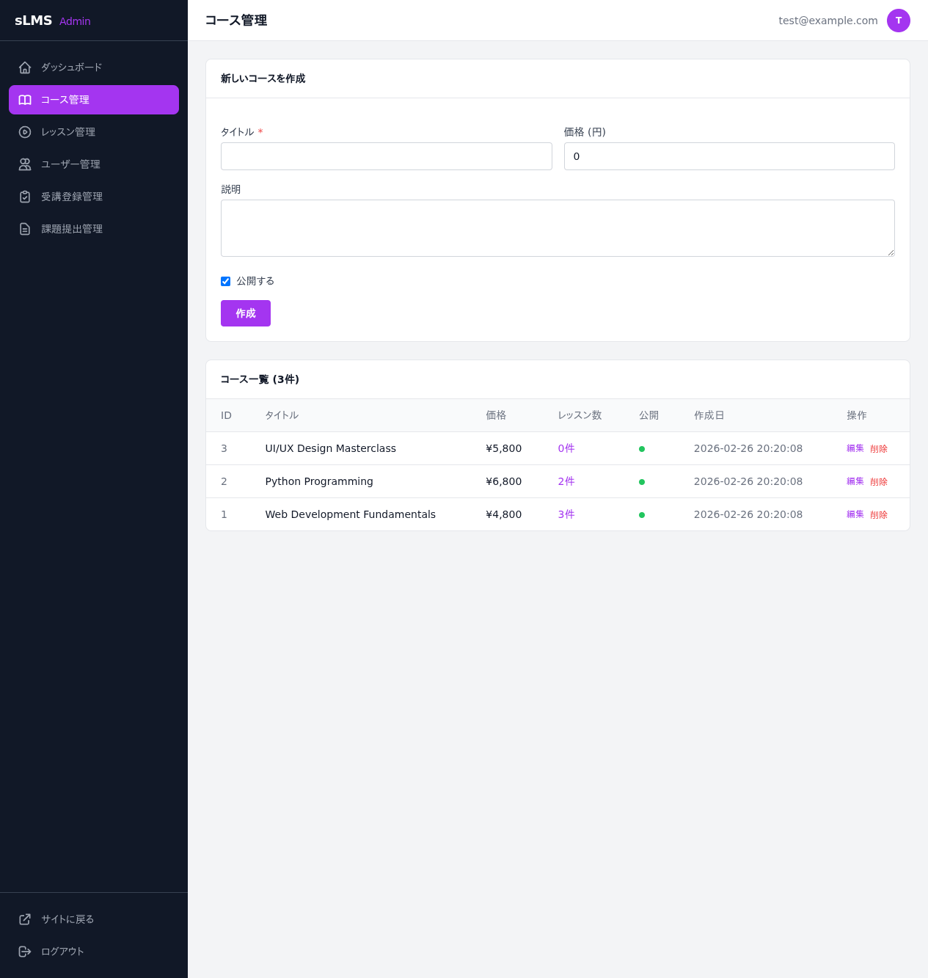Go to ユーザー管理 menu item
The image size is (928, 978).
tap(70, 164)
